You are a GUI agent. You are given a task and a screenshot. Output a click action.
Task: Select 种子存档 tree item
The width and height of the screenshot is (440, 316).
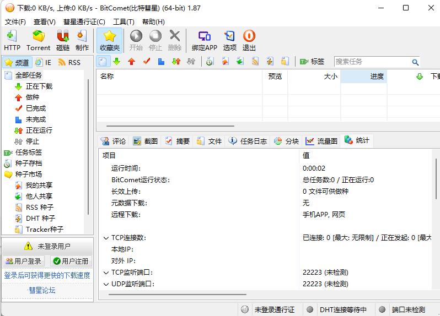click(x=28, y=163)
